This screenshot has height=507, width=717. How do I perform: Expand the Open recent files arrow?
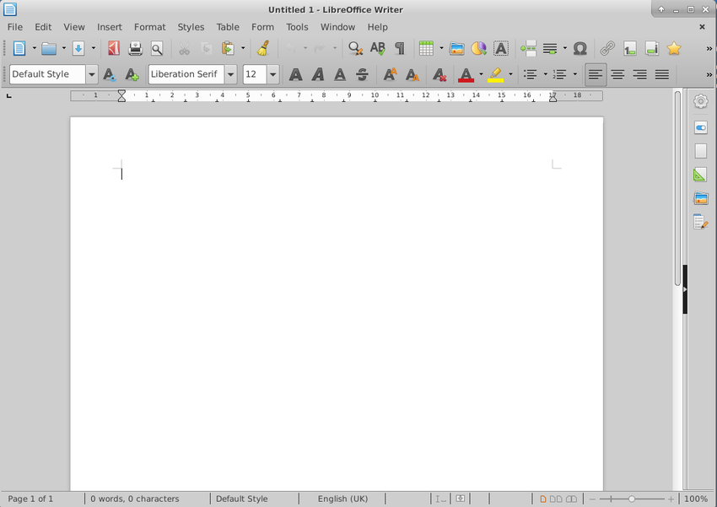tap(64, 48)
